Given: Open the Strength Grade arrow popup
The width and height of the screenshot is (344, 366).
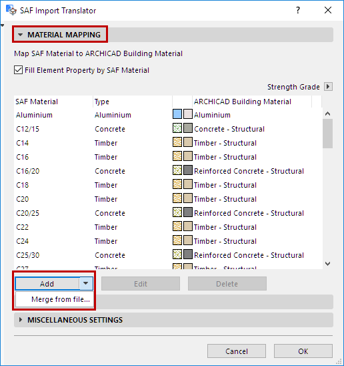Looking at the screenshot, I should [x=328, y=87].
